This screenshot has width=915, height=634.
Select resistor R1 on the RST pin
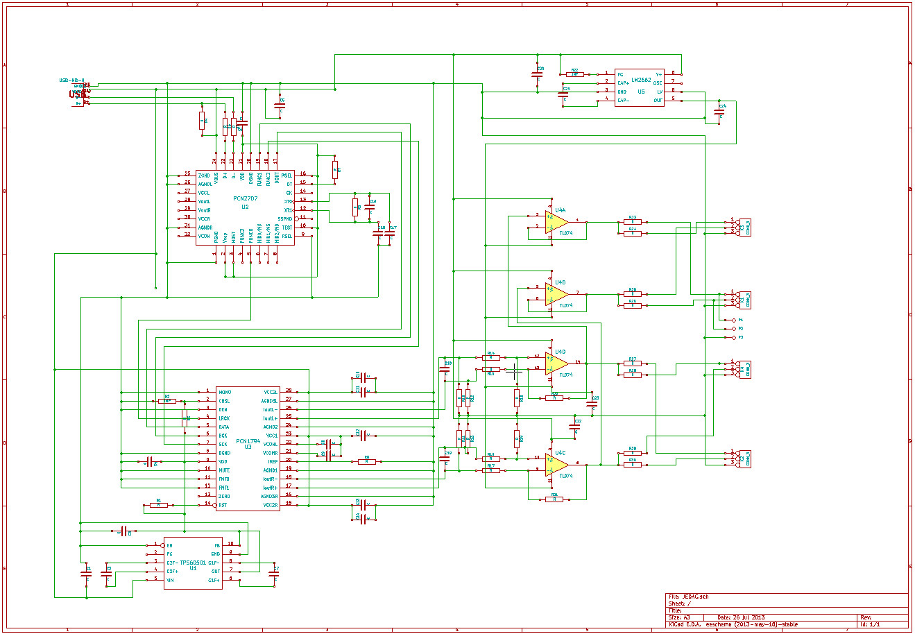[159, 505]
